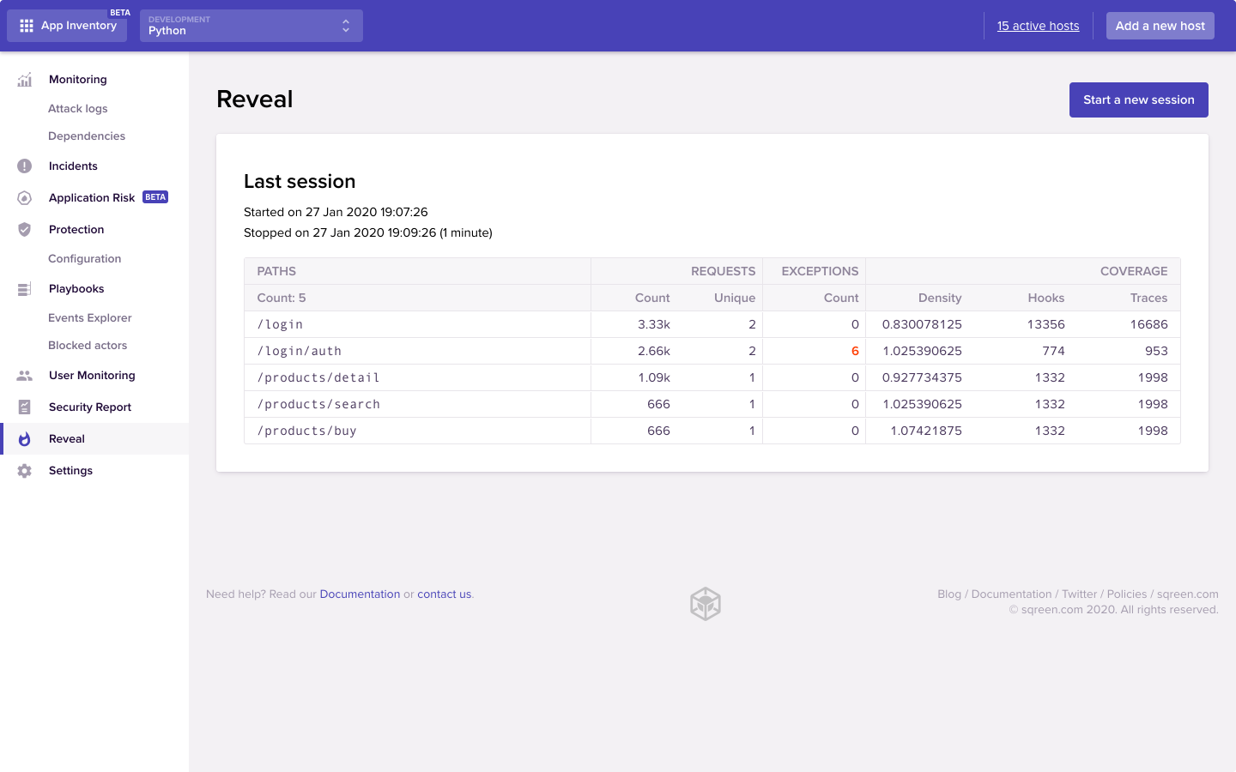Click the Playbooks list icon
Image resolution: width=1236 pixels, height=772 pixels.
pos(24,289)
